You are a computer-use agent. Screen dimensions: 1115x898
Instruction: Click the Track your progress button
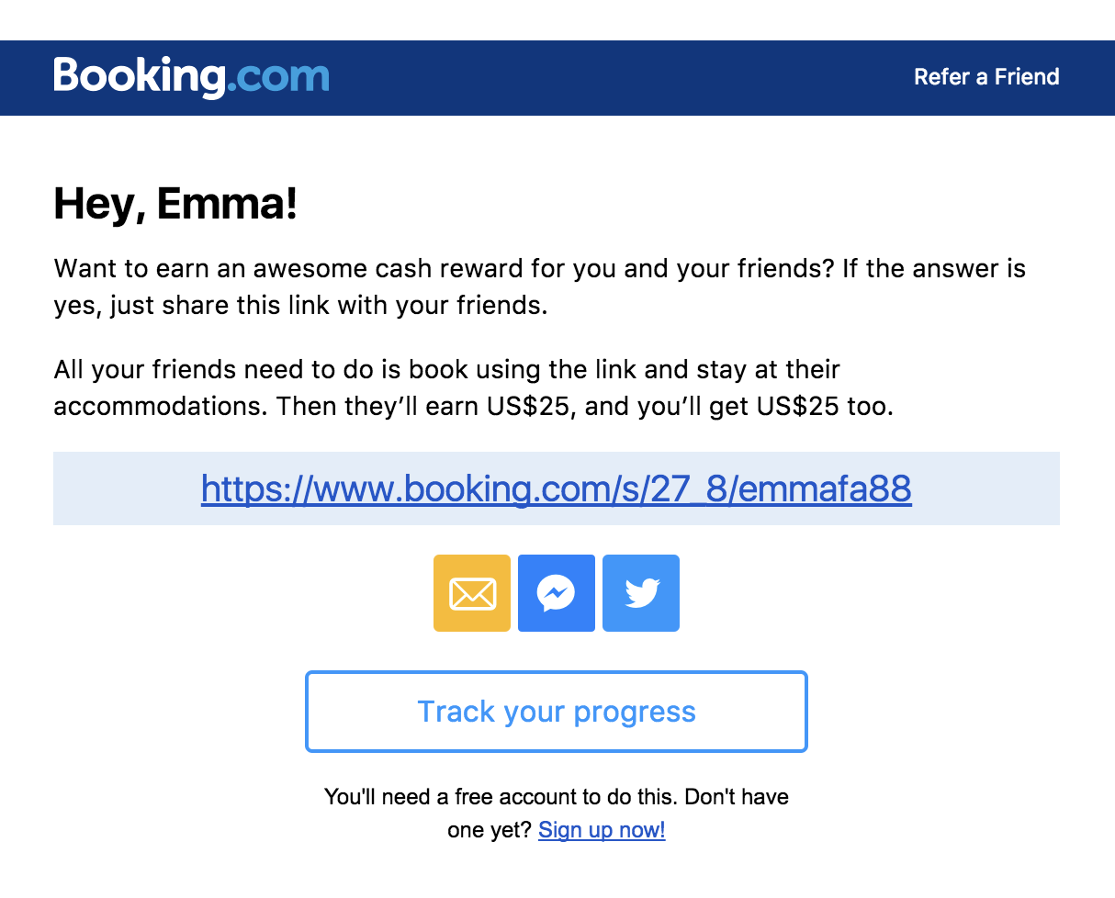coord(557,712)
